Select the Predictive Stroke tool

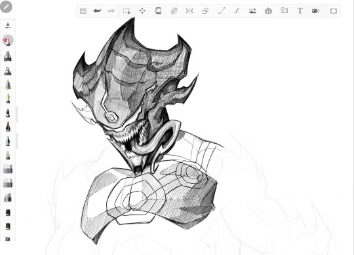pos(222,11)
